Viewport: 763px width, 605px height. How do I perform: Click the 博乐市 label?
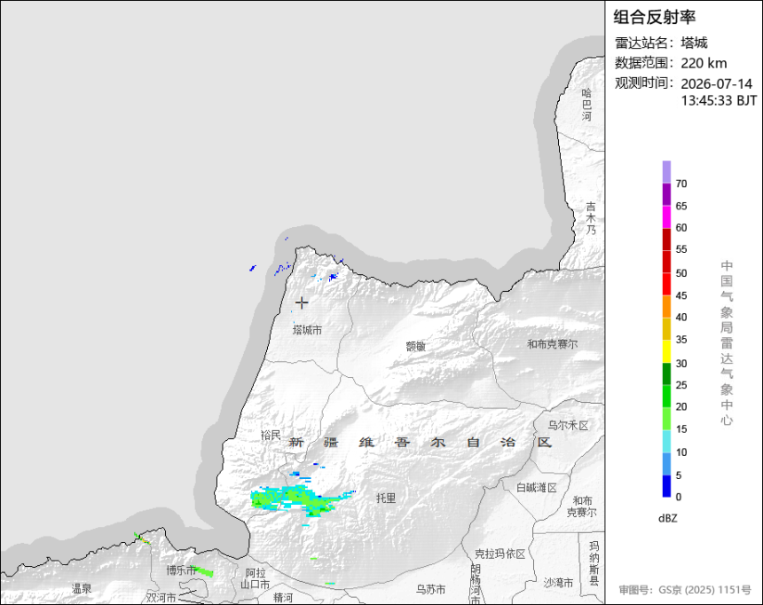[x=181, y=570]
